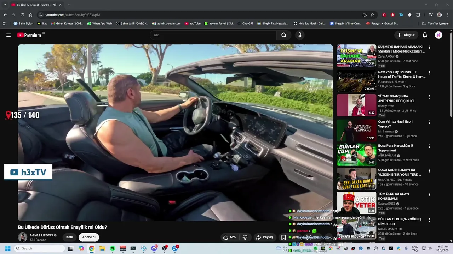Open Savas Cebeci channel avatar
The image size is (453, 254).
pos(23,237)
